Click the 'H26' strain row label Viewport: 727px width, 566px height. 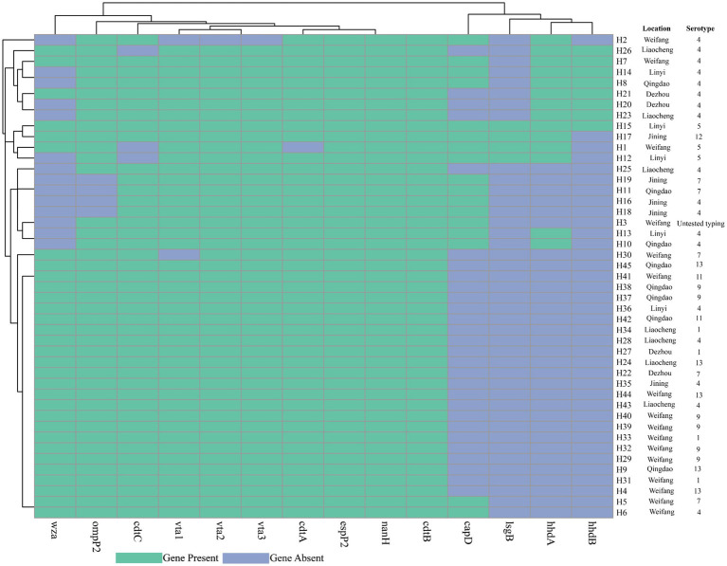(x=624, y=50)
